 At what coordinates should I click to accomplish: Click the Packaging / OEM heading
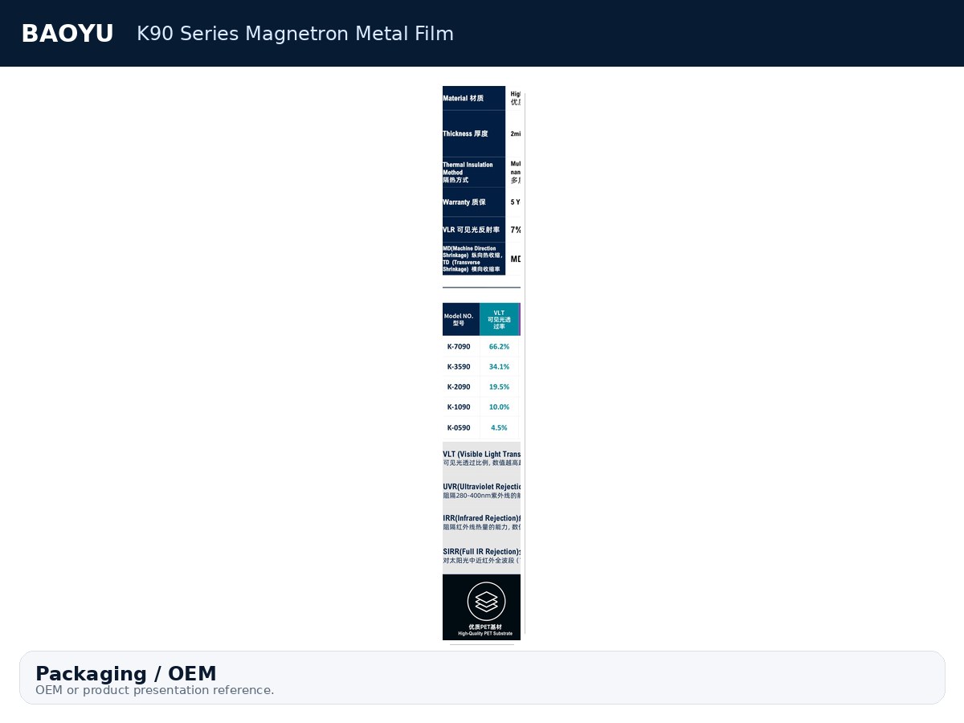coord(126,674)
